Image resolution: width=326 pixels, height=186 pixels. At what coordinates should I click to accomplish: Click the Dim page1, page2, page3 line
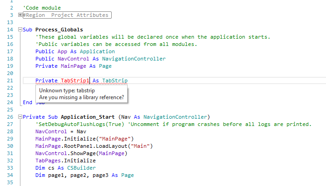click(x=84, y=175)
